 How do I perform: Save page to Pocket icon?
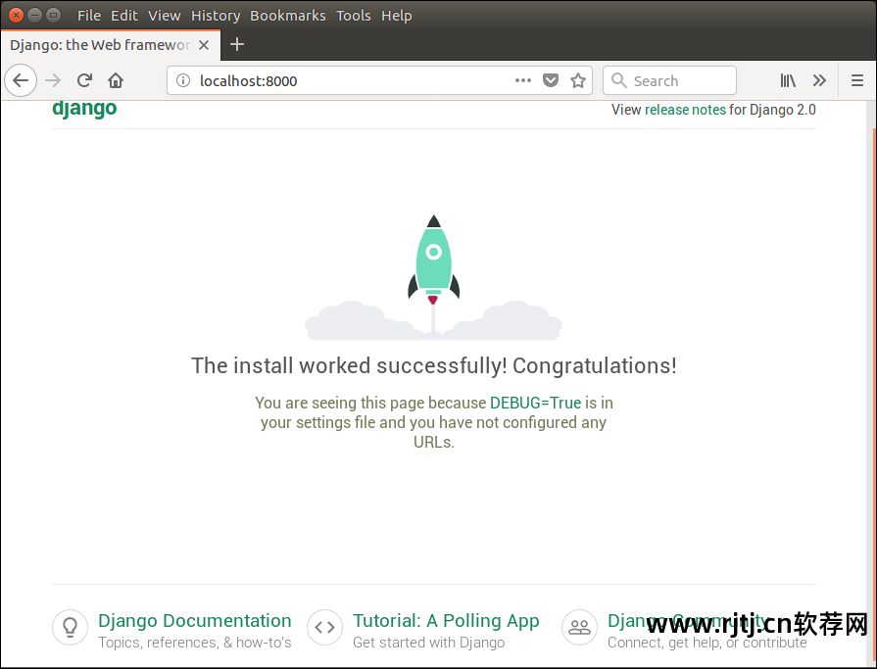pyautogui.click(x=551, y=80)
